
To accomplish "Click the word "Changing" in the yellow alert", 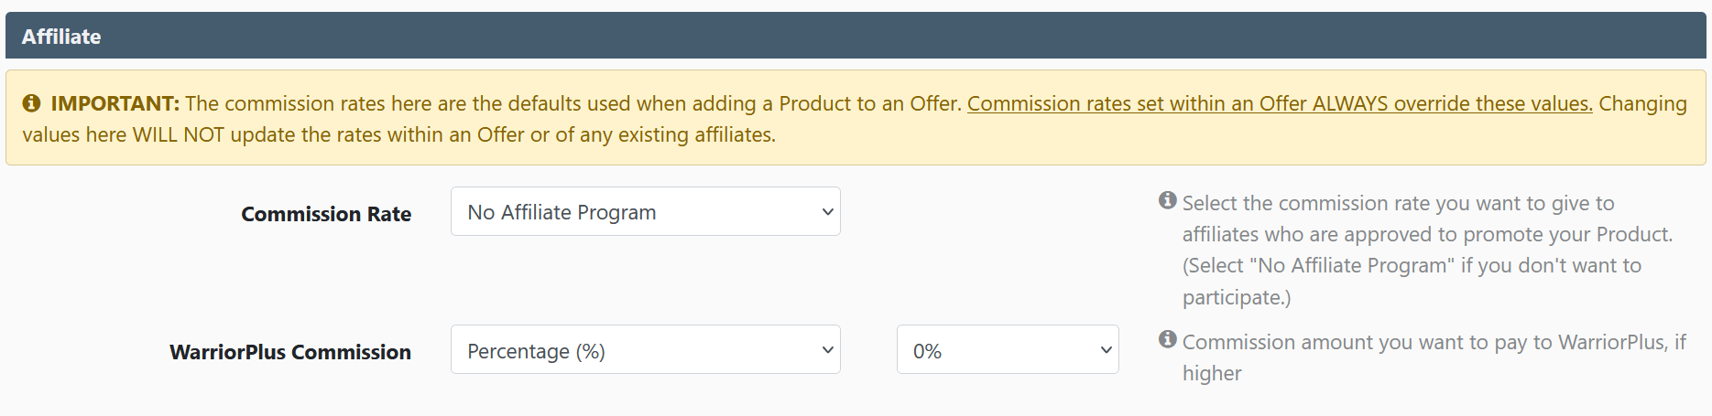I will (x=1642, y=104).
